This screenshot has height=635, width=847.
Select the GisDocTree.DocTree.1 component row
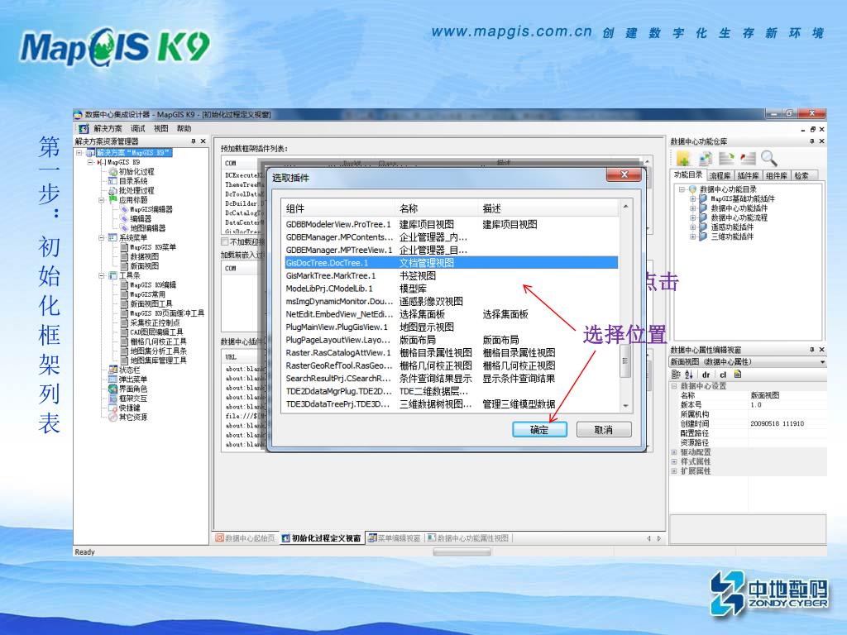(x=451, y=263)
